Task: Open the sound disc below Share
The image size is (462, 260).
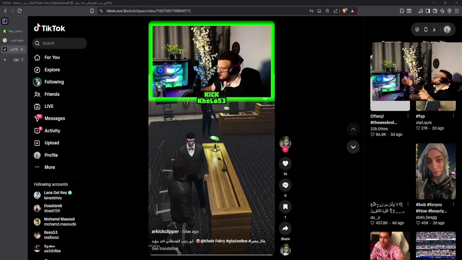Action: point(285,250)
